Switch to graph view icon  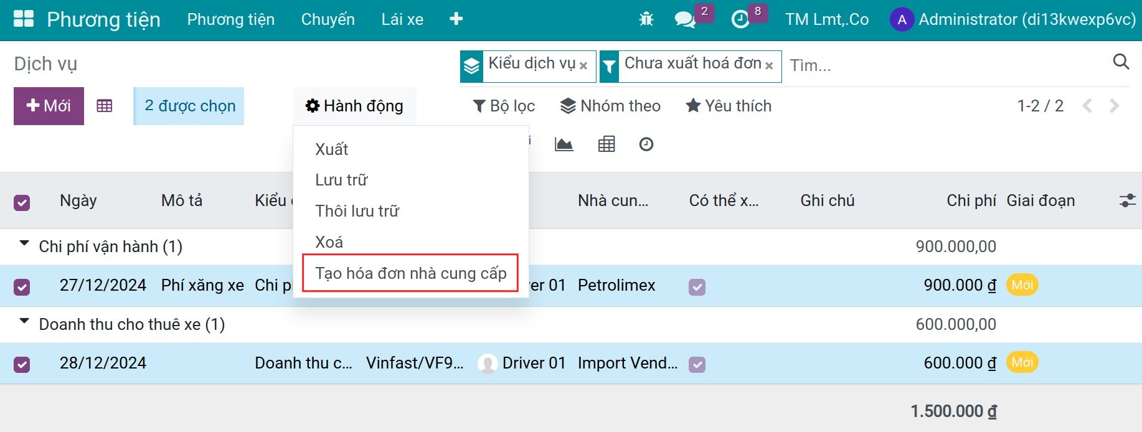564,144
